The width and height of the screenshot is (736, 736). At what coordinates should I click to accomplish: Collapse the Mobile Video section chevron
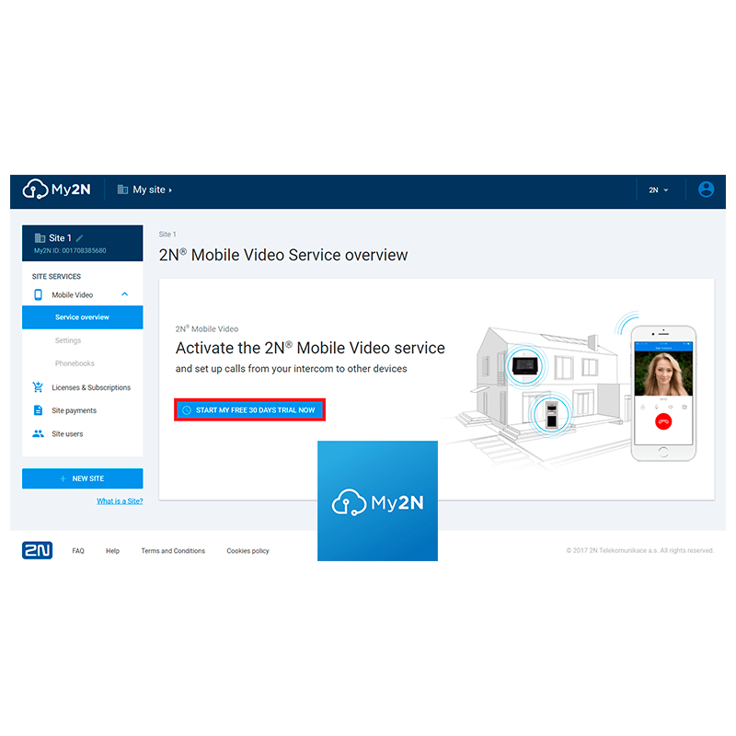pos(124,294)
